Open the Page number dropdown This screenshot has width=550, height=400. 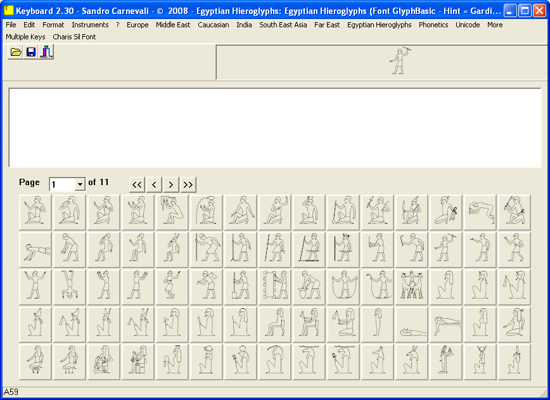tap(80, 184)
